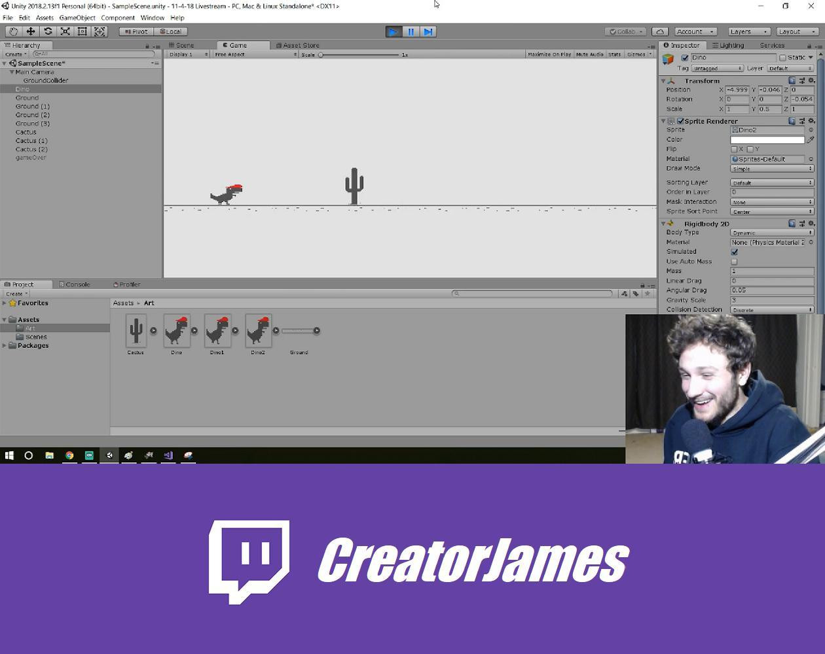The width and height of the screenshot is (825, 654).
Task: Open the Body Type dropdown
Action: (771, 233)
